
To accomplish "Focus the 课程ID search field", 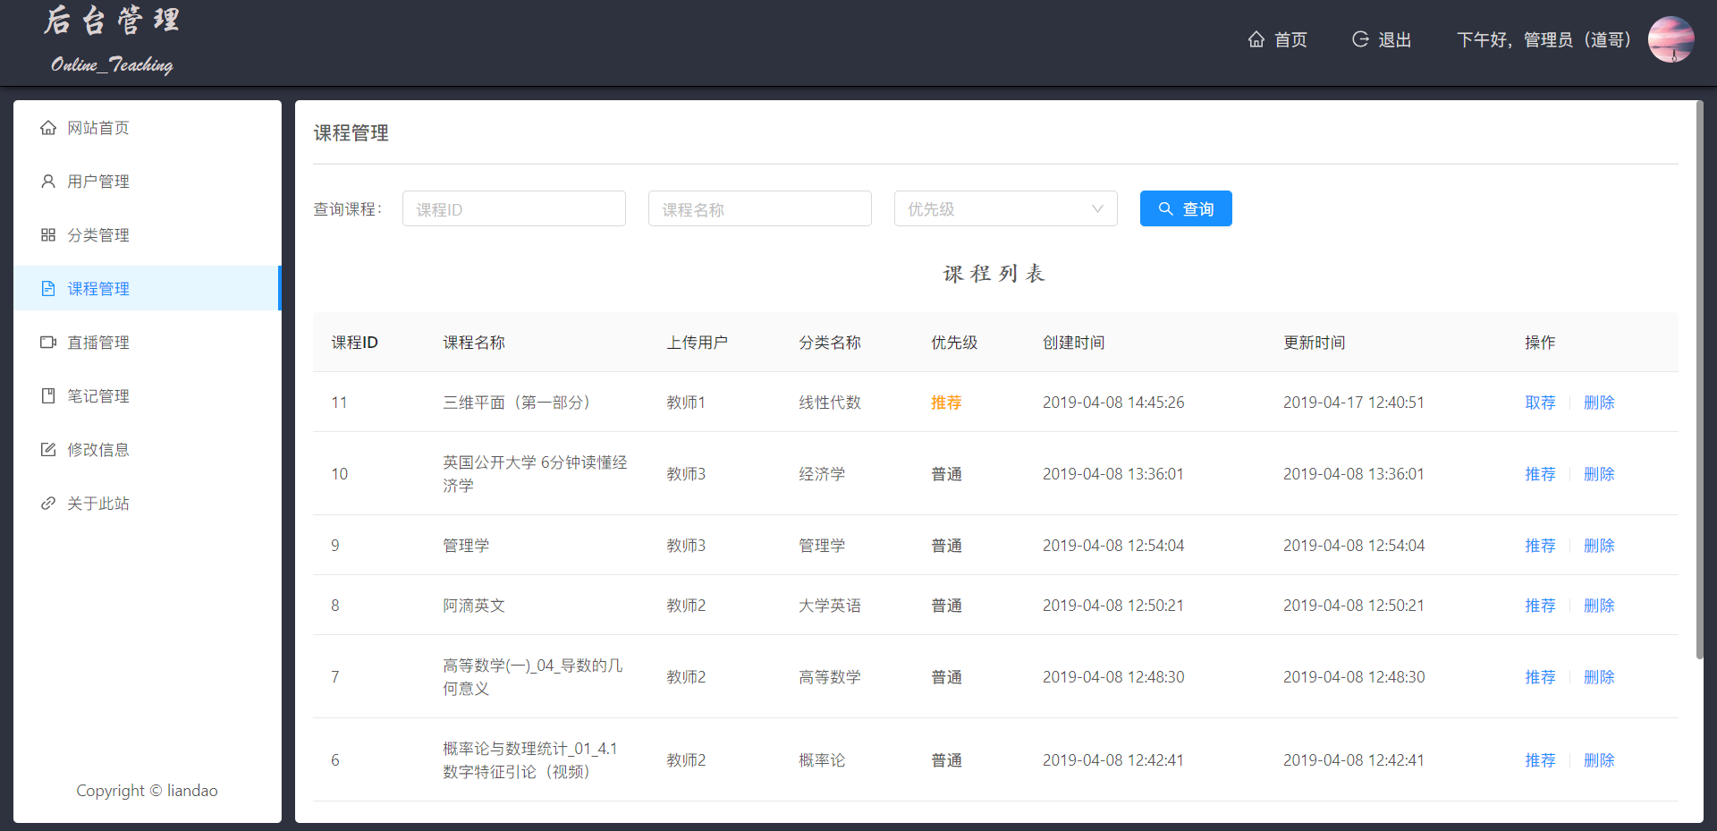I will (x=514, y=208).
